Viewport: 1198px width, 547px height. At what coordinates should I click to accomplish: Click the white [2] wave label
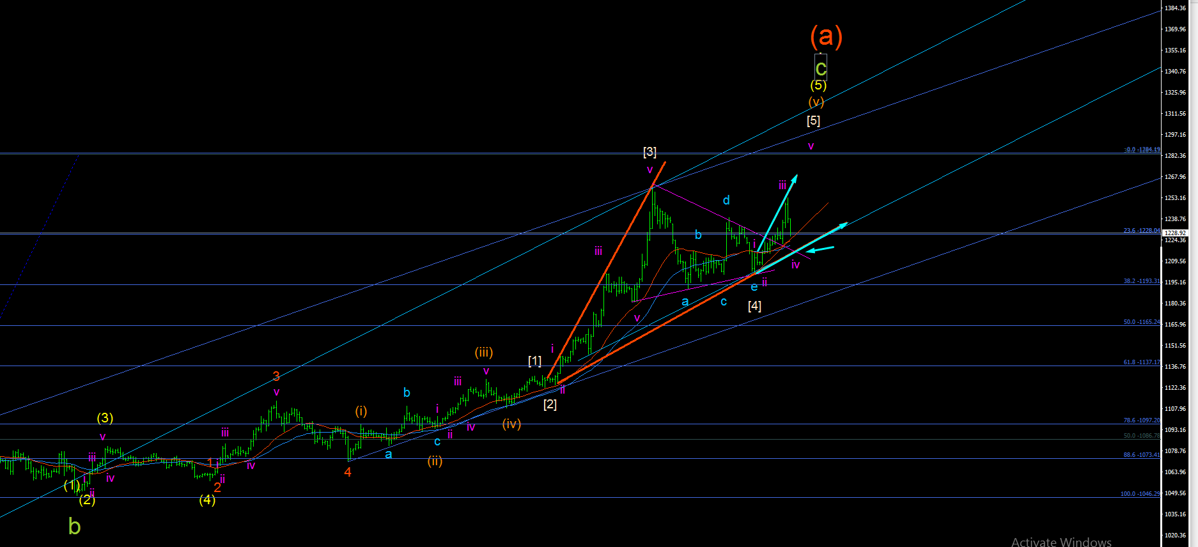tap(550, 404)
